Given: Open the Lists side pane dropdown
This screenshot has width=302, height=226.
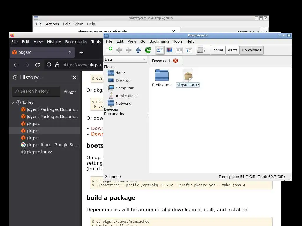Looking at the screenshot, I should tap(125, 59).
